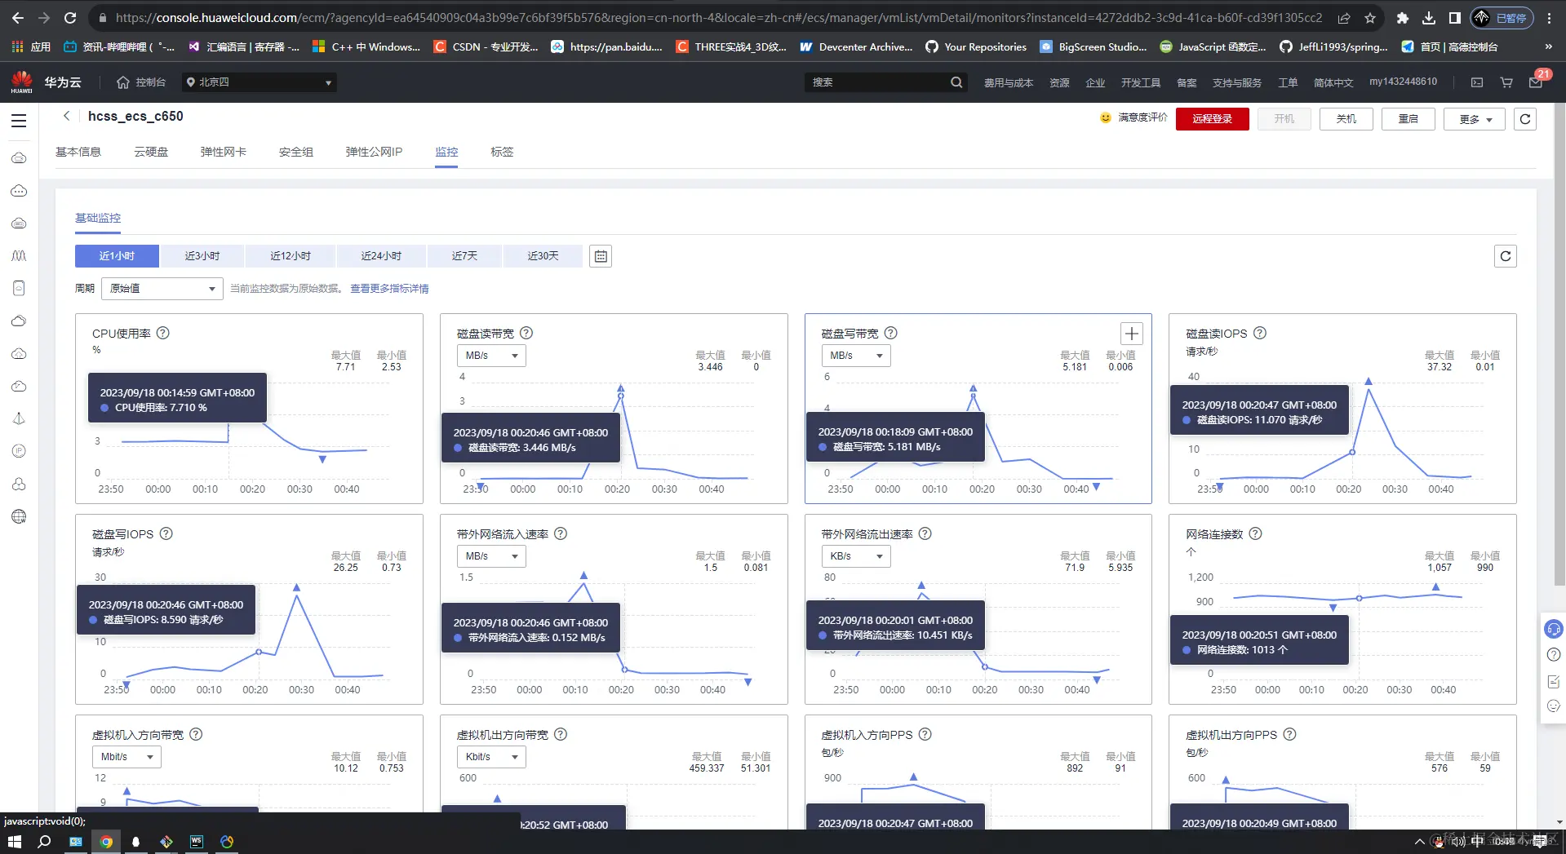Bookmark this page with the star icon
This screenshot has width=1566, height=854.
1370,18
